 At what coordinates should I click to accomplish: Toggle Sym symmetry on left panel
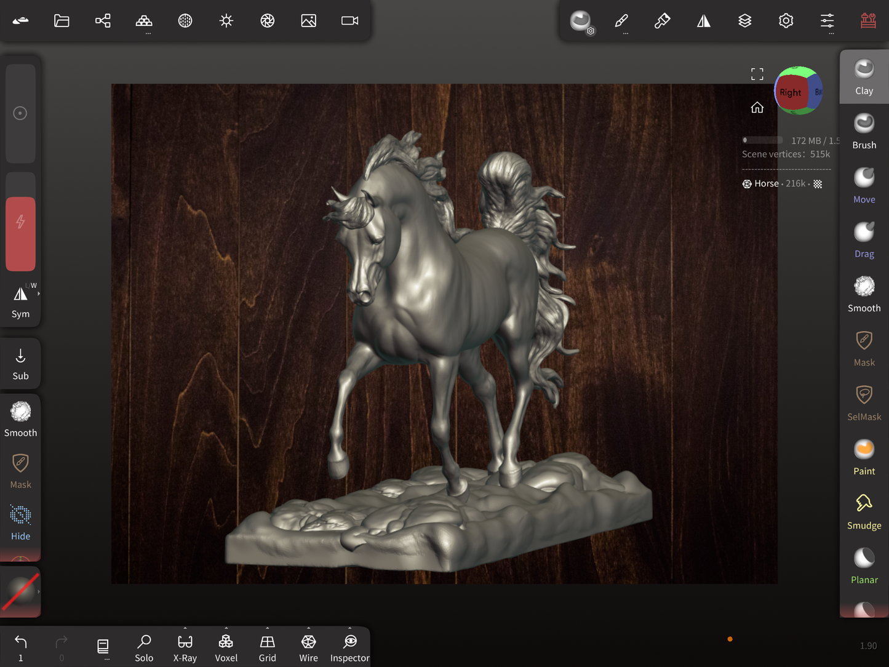coord(20,302)
